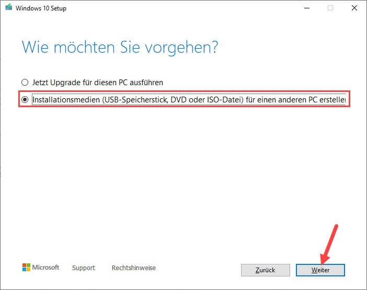Image resolution: width=367 pixels, height=290 pixels.
Task: Click the Weiter button
Action: click(320, 270)
